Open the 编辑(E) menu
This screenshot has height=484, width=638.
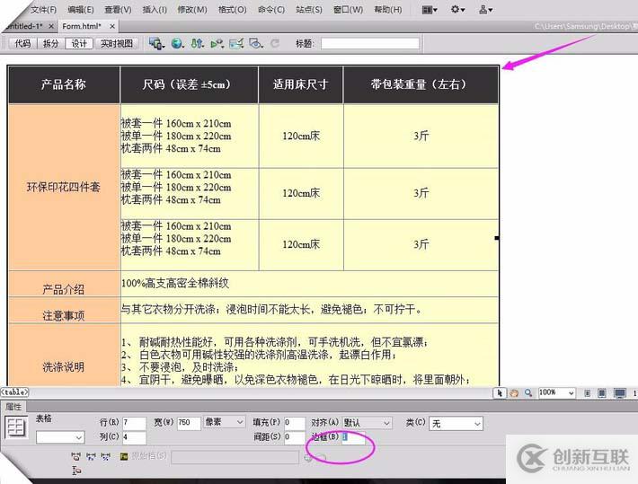click(x=81, y=9)
